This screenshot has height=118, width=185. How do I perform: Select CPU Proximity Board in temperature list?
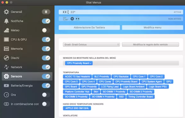[x=127, y=82]
